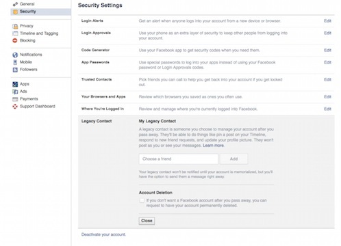This screenshot has width=341, height=246.
Task: Tick the Account Deletion checkbox
Action: (x=142, y=200)
